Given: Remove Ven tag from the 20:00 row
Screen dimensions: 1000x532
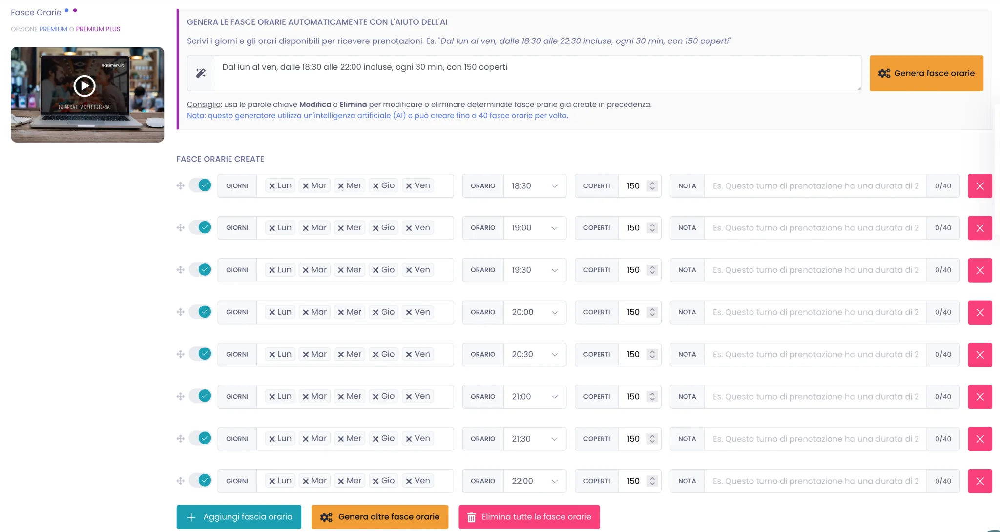Looking at the screenshot, I should click(x=409, y=312).
